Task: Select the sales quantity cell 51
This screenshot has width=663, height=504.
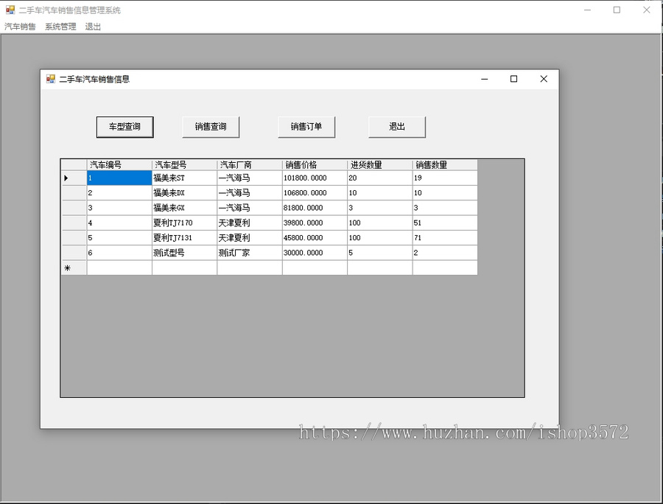Action: click(x=445, y=223)
